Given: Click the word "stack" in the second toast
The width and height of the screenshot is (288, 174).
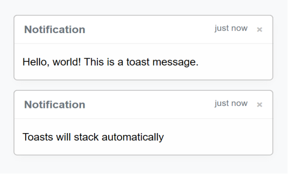Looking at the screenshot, I should (86, 137).
